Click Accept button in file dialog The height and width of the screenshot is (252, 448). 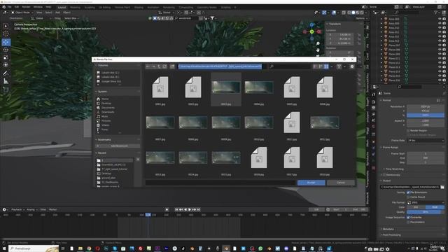coord(311,183)
